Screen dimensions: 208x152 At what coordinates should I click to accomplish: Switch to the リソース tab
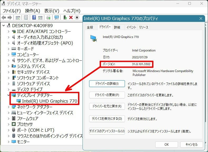tap(144, 27)
